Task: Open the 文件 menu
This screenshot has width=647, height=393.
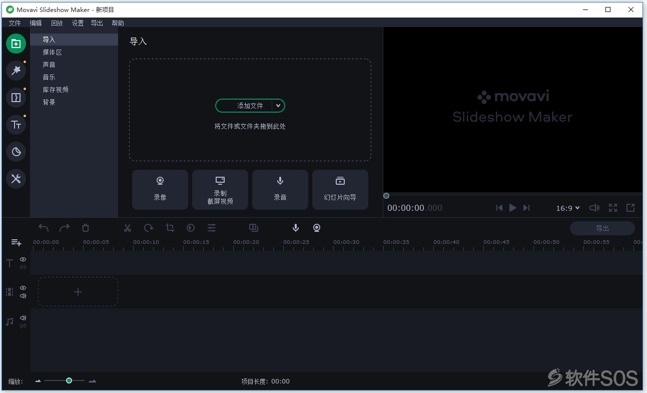Action: click(15, 23)
